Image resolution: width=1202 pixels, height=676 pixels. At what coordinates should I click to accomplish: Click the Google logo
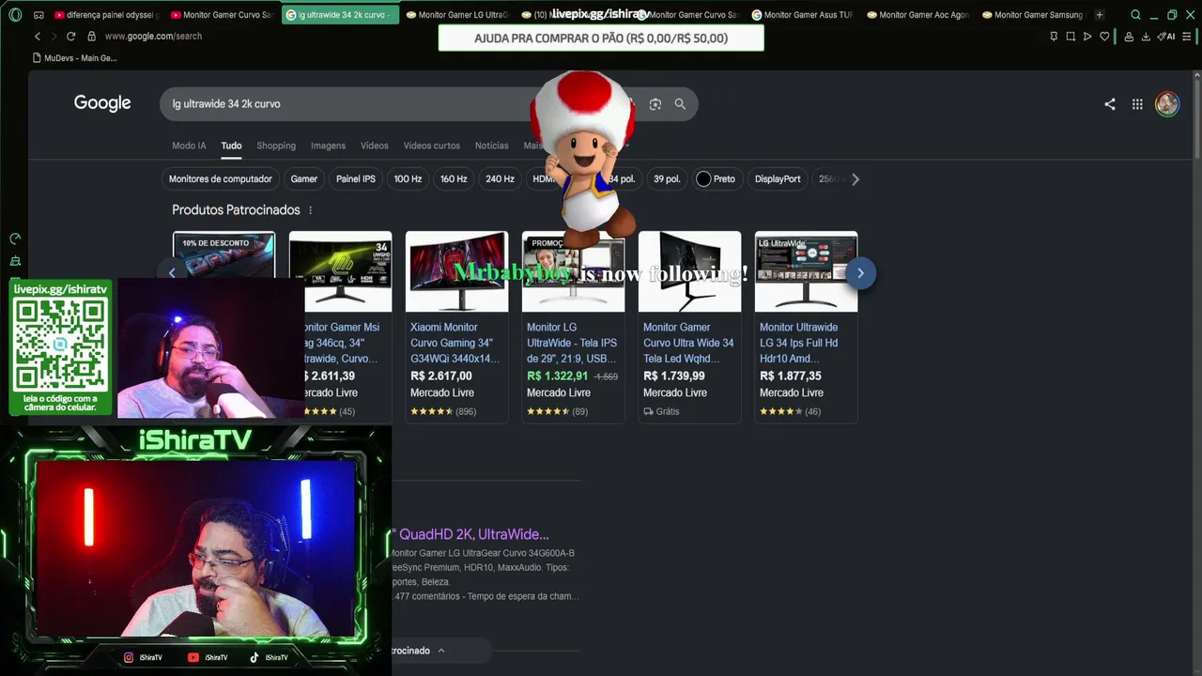pos(102,103)
